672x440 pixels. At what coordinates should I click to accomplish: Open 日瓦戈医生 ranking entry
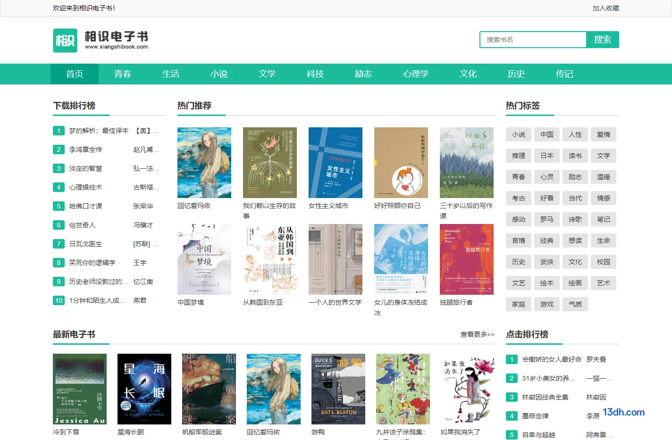(x=85, y=244)
